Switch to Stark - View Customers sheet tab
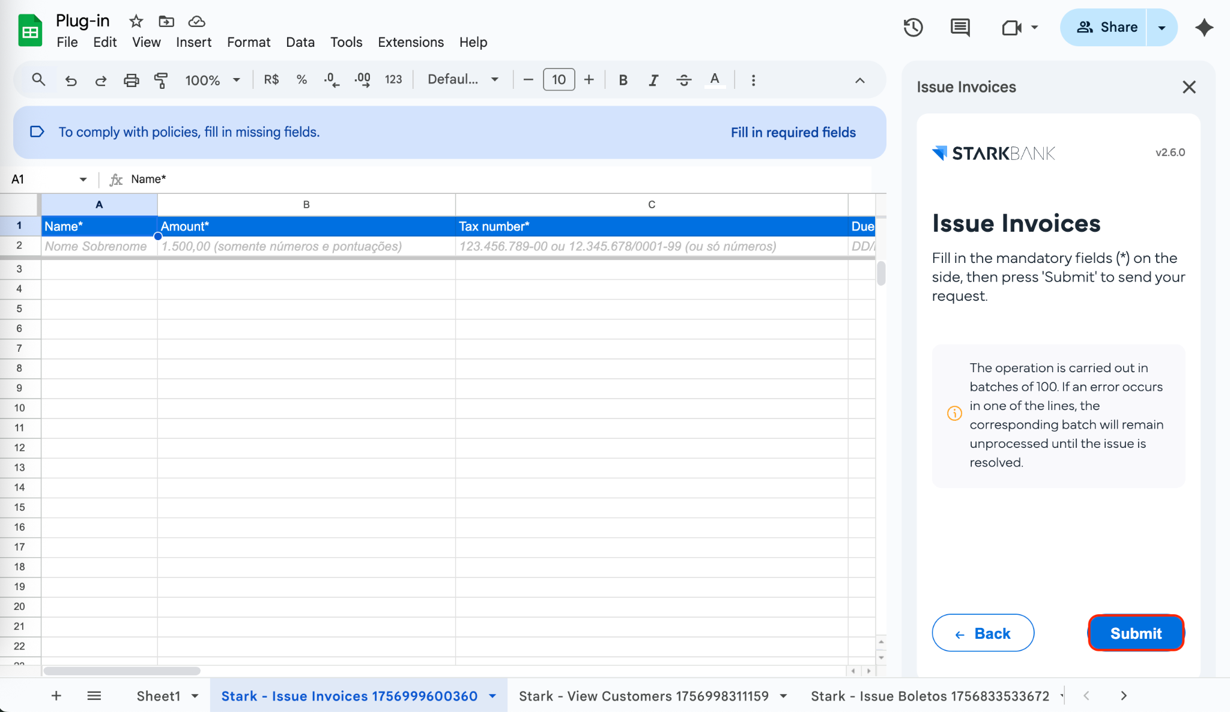The image size is (1230, 712). coord(643,696)
